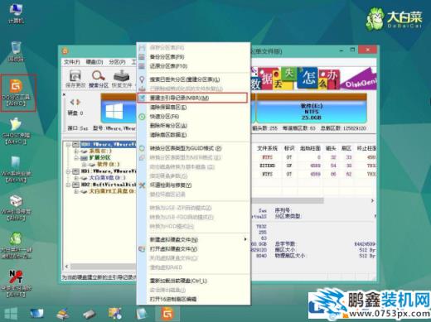This screenshot has height=322, width=431.
Task: Open the Windows box-shaped desktop shortcut
Action: coord(16,208)
